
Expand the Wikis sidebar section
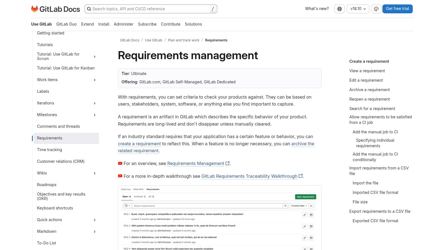pos(95,173)
